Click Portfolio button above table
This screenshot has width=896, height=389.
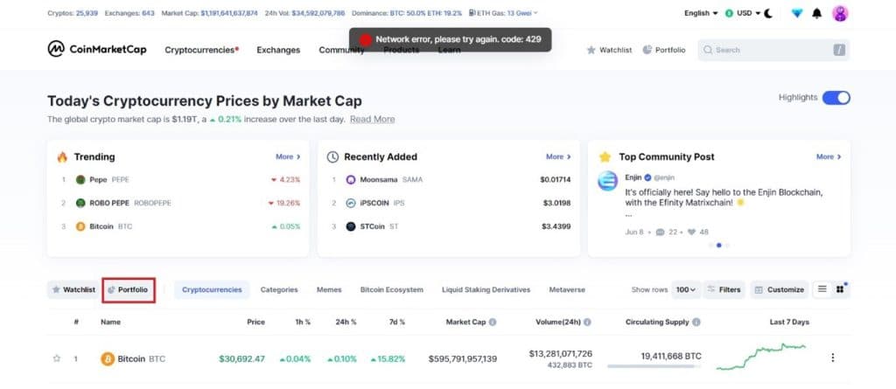129,289
